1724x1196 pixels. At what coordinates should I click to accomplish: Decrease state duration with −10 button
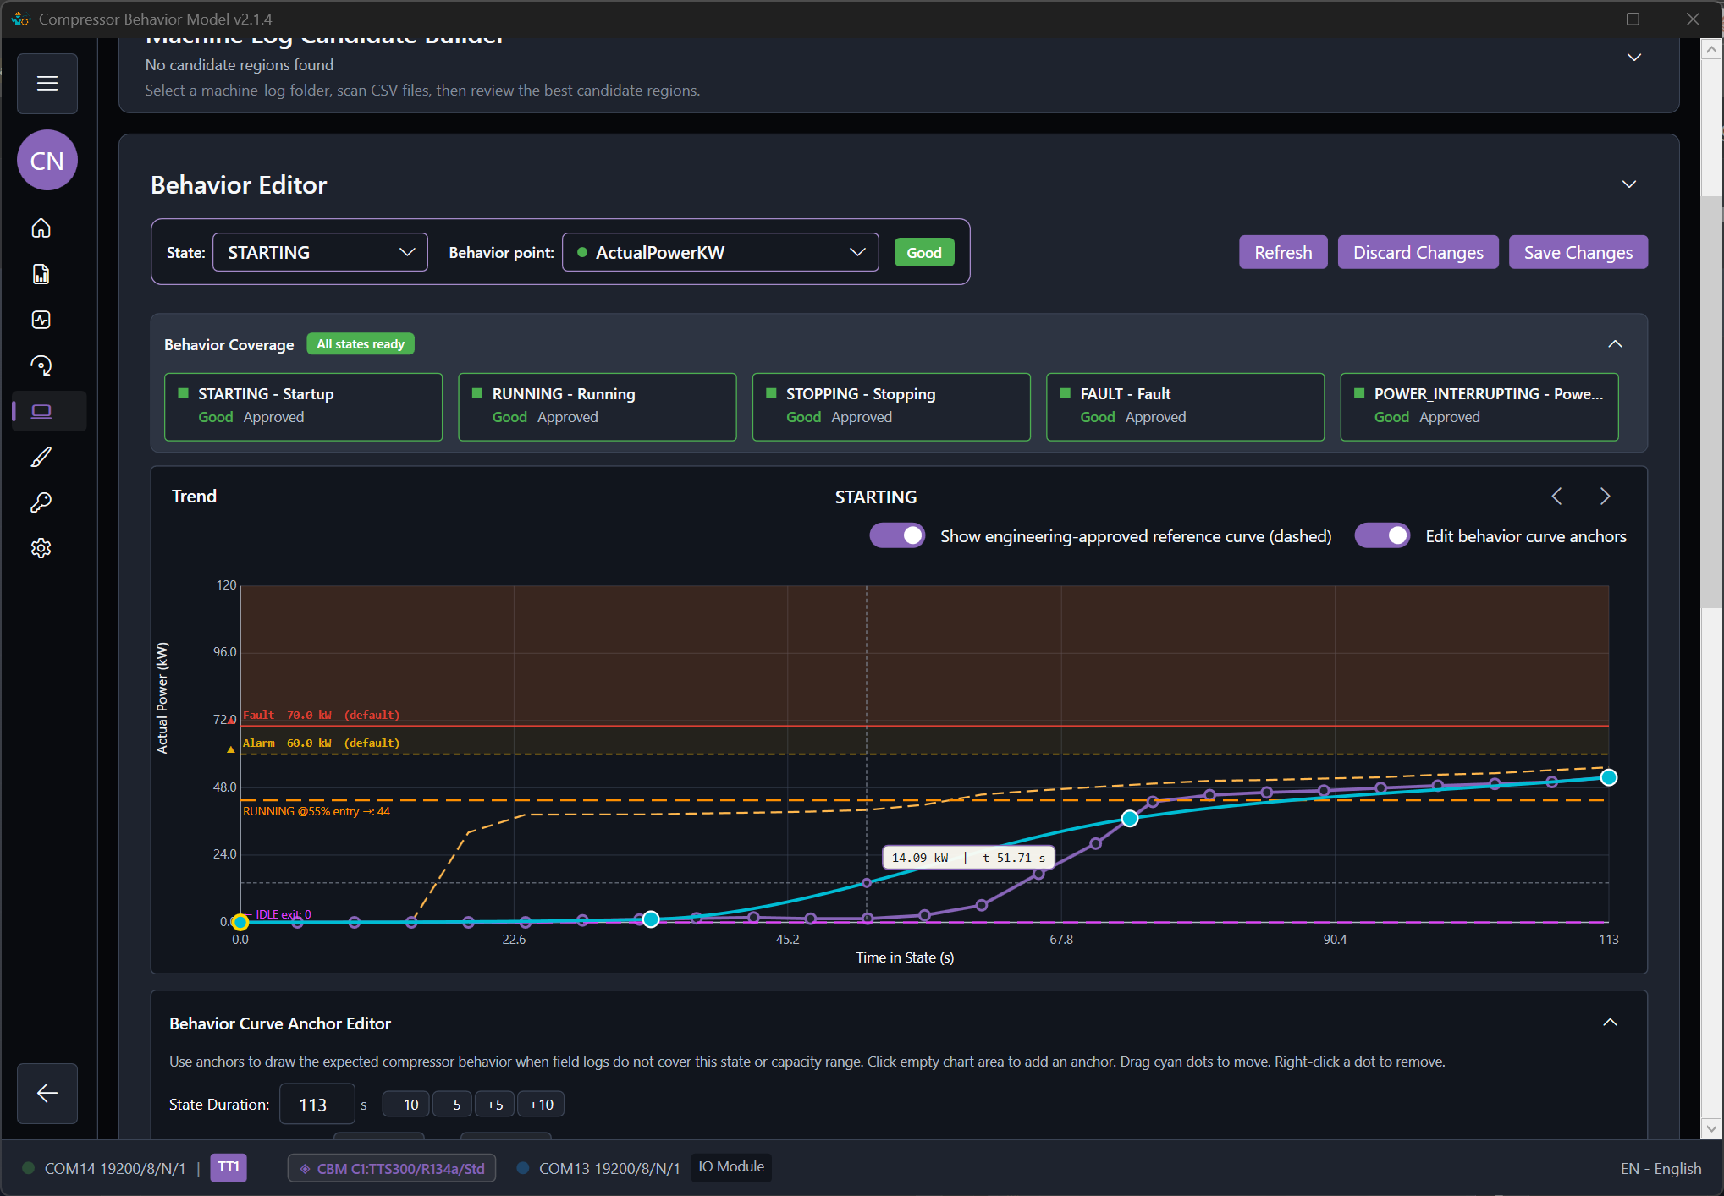pos(406,1104)
